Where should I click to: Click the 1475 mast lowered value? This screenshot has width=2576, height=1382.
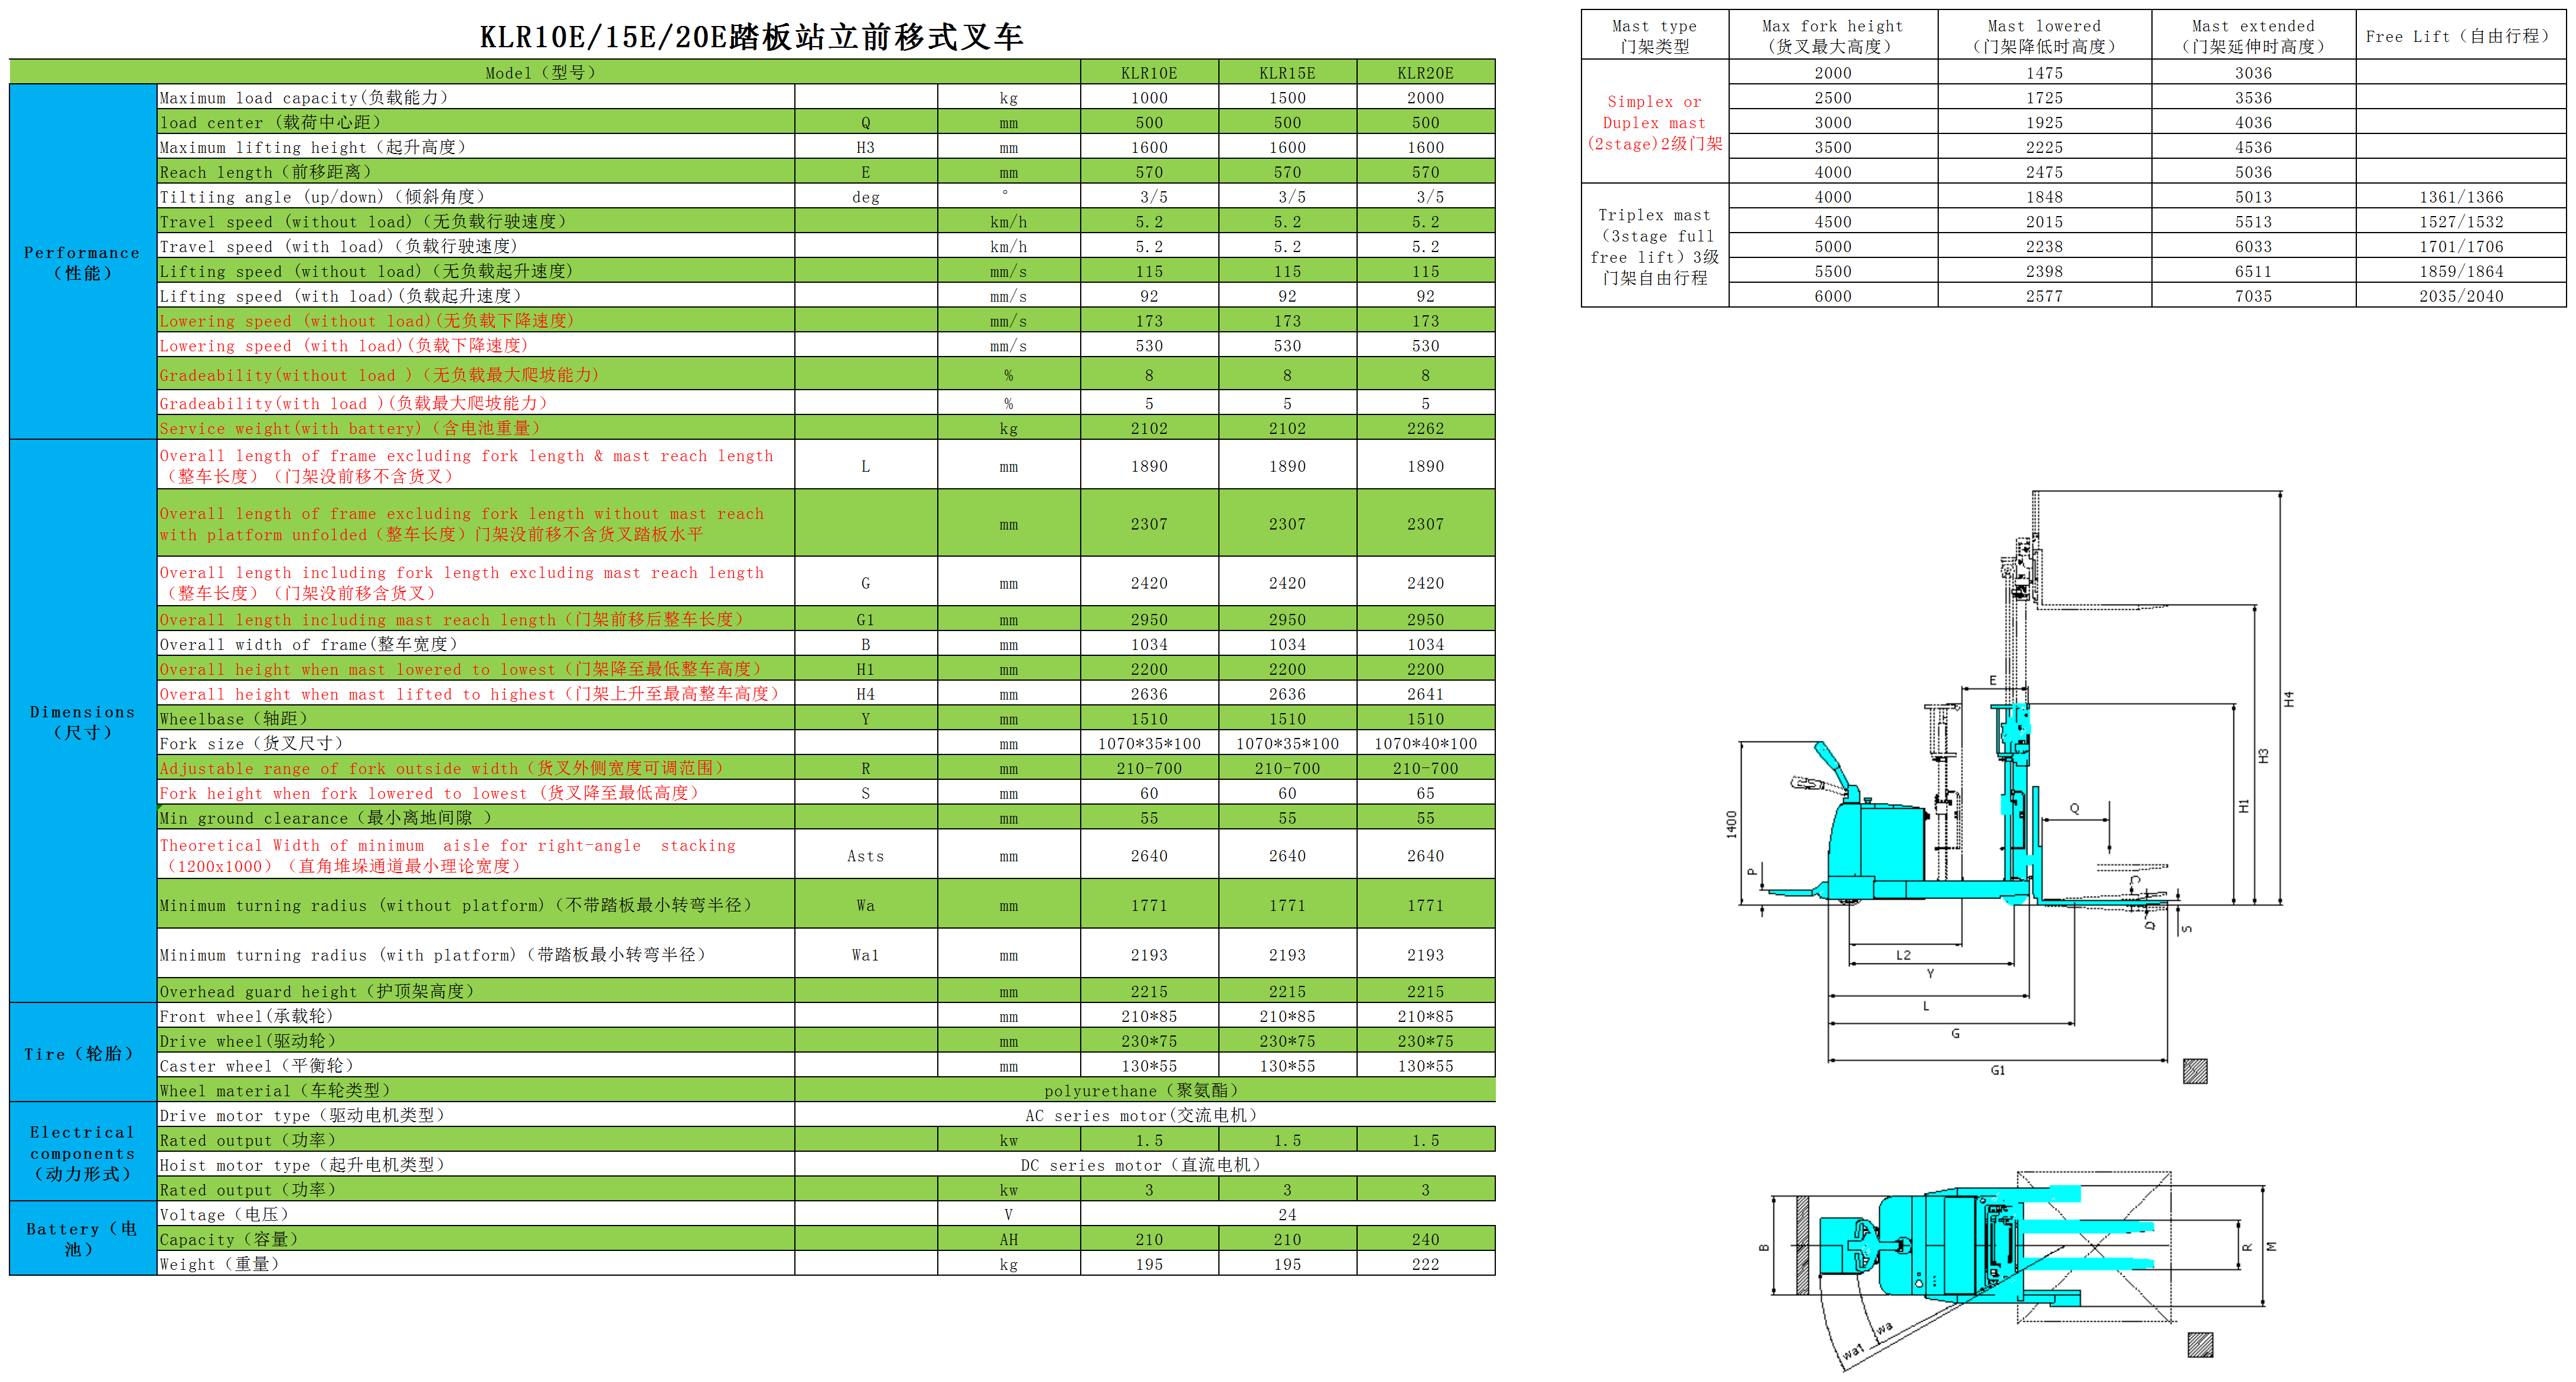point(2044,73)
